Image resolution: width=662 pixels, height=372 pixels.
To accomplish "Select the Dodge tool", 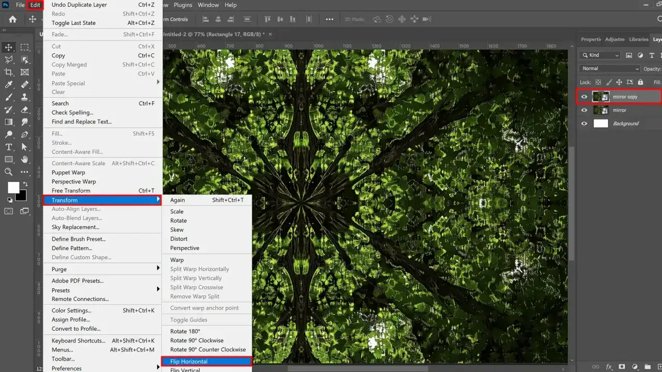I will coord(9,134).
